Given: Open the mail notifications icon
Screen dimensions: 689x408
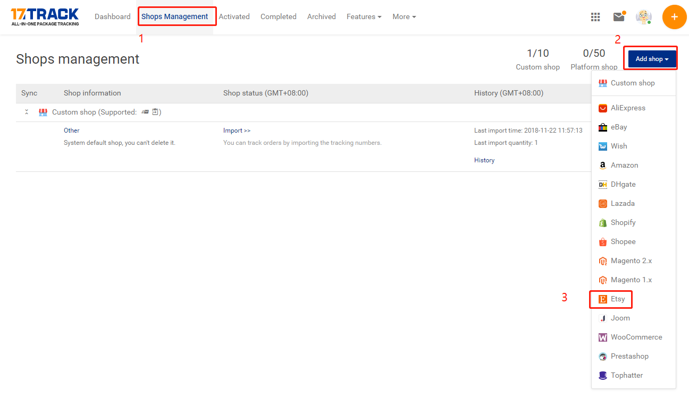Looking at the screenshot, I should tap(619, 17).
